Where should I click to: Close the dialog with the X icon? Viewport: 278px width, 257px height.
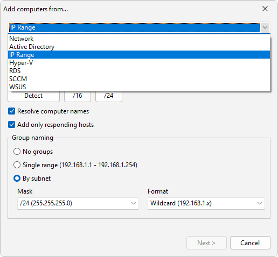pos(265,9)
